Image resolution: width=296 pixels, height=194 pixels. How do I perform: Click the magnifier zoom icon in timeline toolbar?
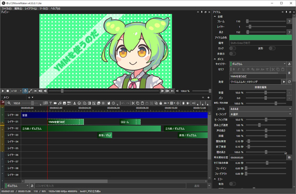[x=9, y=103]
